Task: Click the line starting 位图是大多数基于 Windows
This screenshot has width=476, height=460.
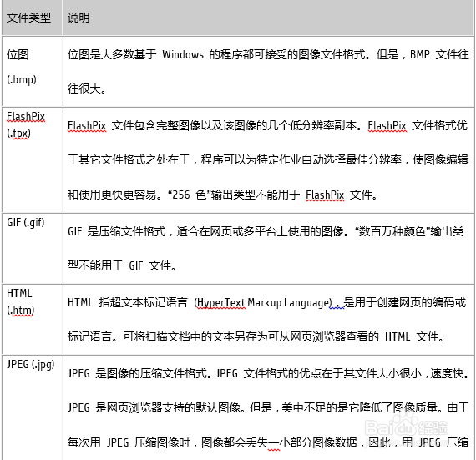Action: (x=268, y=54)
